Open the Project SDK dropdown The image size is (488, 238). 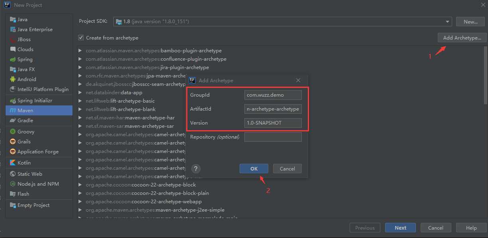tap(282, 22)
